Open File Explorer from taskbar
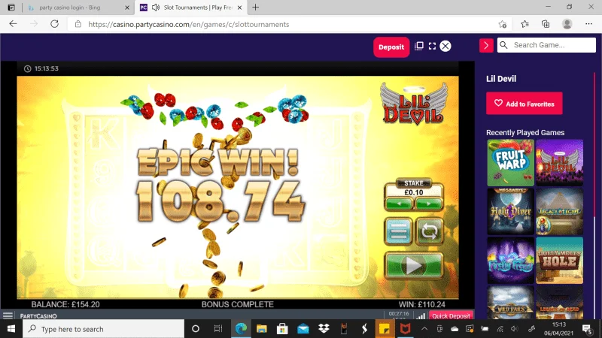Image resolution: width=602 pixels, height=338 pixels. pos(262,329)
